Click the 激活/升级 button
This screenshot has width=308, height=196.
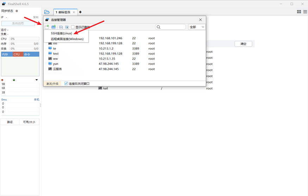(52, 84)
